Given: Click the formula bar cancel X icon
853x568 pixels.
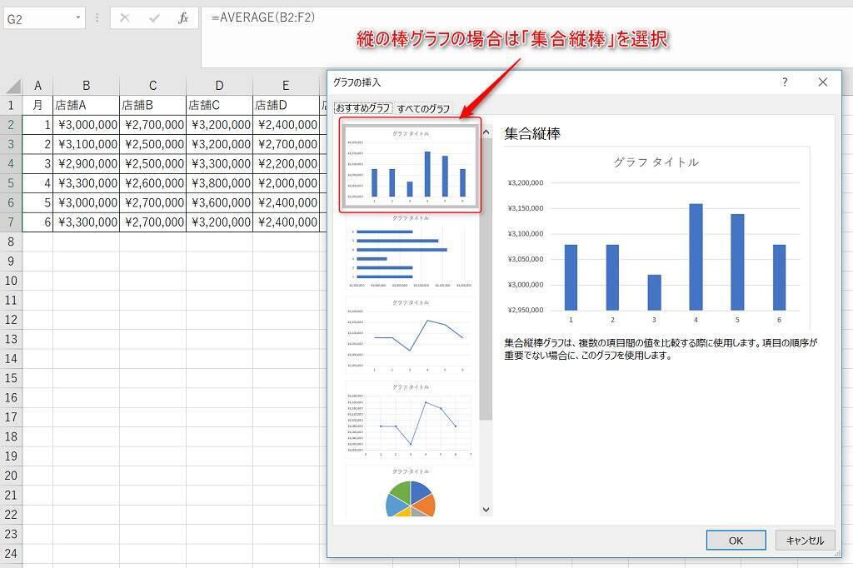Looking at the screenshot, I should (x=125, y=17).
